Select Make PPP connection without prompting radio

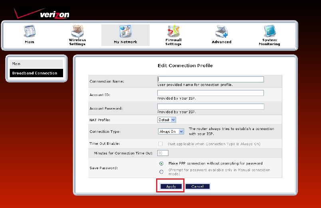tap(161, 164)
